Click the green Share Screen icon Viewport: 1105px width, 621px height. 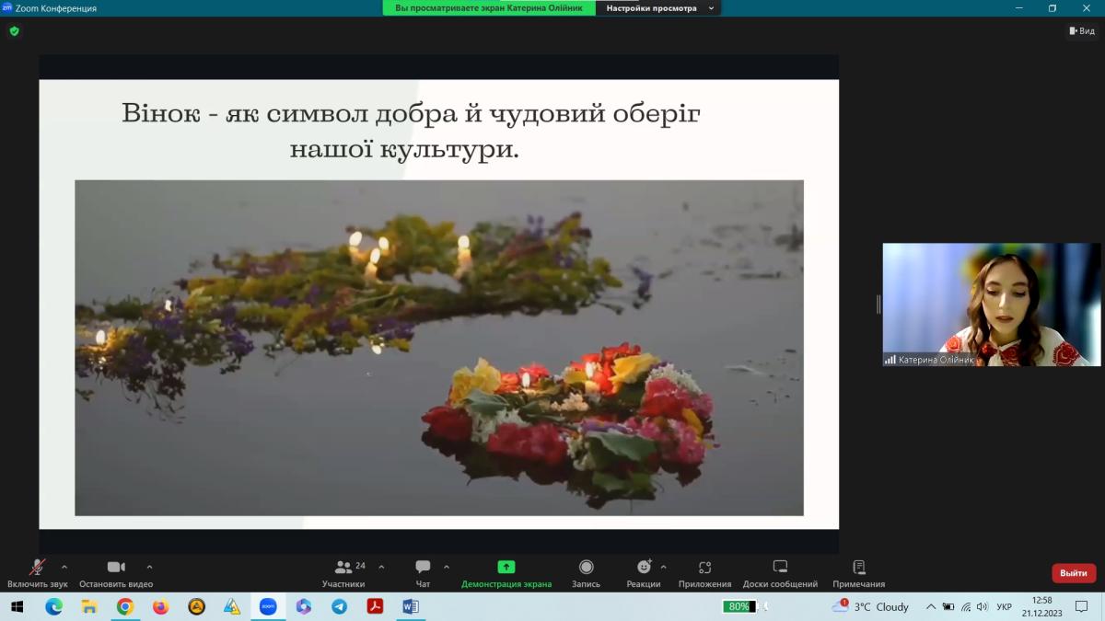pyautogui.click(x=506, y=568)
